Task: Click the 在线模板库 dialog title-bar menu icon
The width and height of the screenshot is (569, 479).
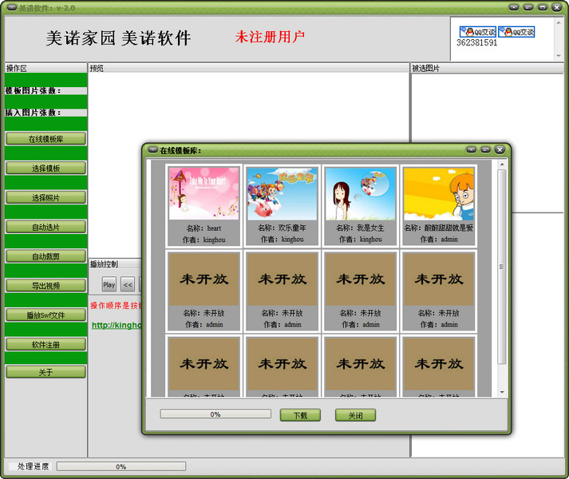Action: 152,149
